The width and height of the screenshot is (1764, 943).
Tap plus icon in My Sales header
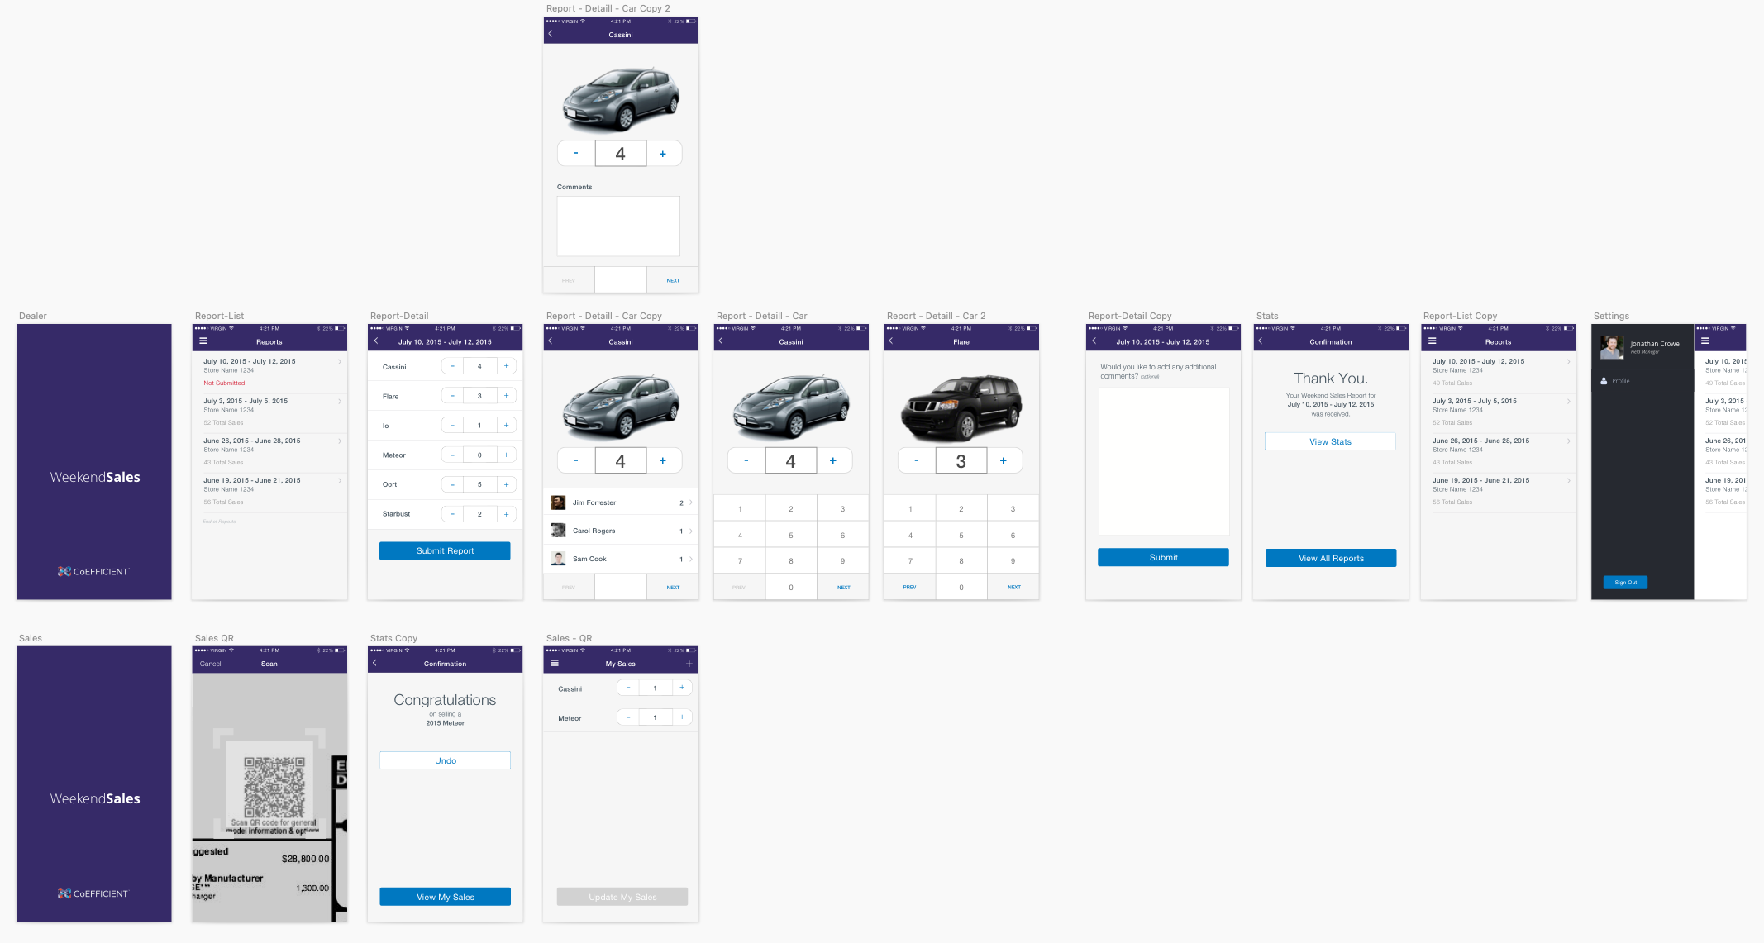click(x=689, y=664)
